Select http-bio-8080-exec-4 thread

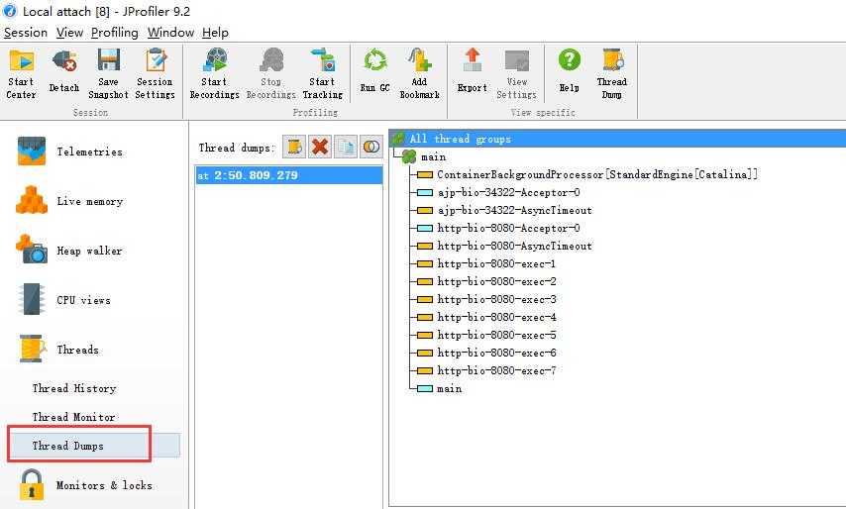coord(486,317)
